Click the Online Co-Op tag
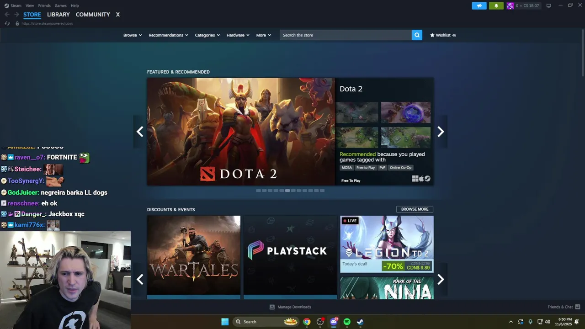This screenshot has height=329, width=585. click(401, 168)
